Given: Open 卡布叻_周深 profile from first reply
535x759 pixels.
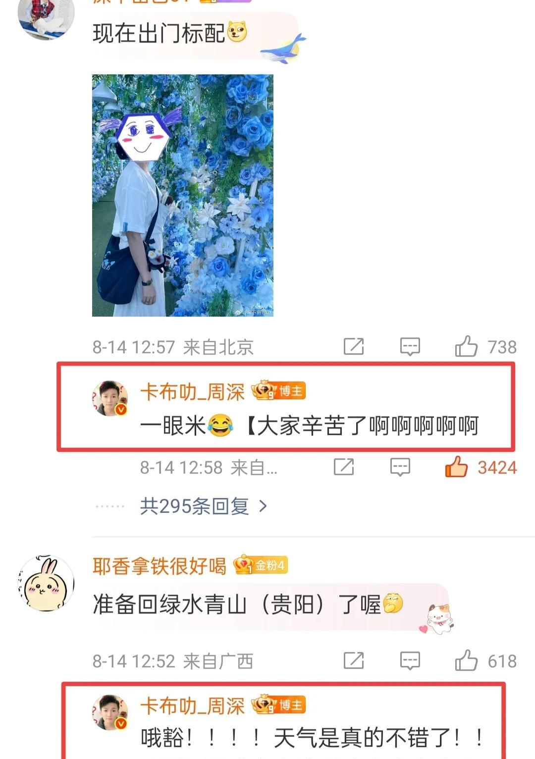Looking at the screenshot, I should [193, 392].
